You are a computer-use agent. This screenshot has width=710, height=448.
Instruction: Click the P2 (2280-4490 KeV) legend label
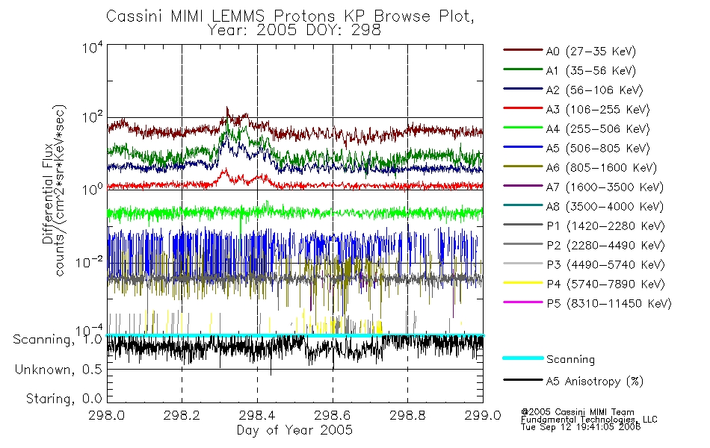pos(605,245)
